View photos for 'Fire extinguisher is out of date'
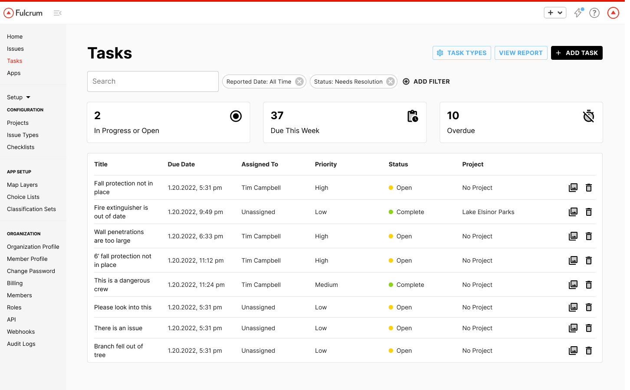Image resolution: width=630 pixels, height=390 pixels. 573,212
